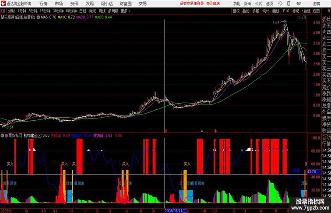This screenshot has width=331, height=213.
Task: Toggle the side panel icon beside the diamond
Action: coord(304,17)
